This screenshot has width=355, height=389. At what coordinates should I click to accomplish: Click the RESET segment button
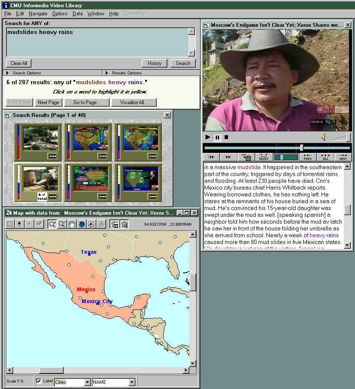click(x=264, y=157)
